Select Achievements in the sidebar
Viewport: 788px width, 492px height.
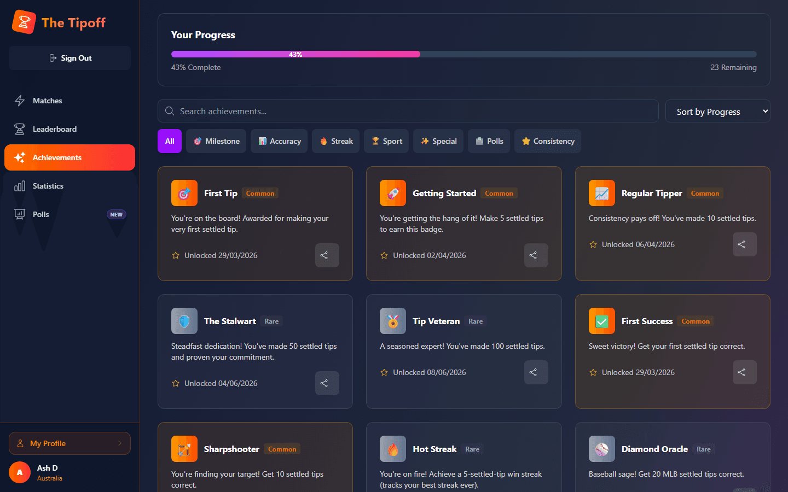[70, 157]
